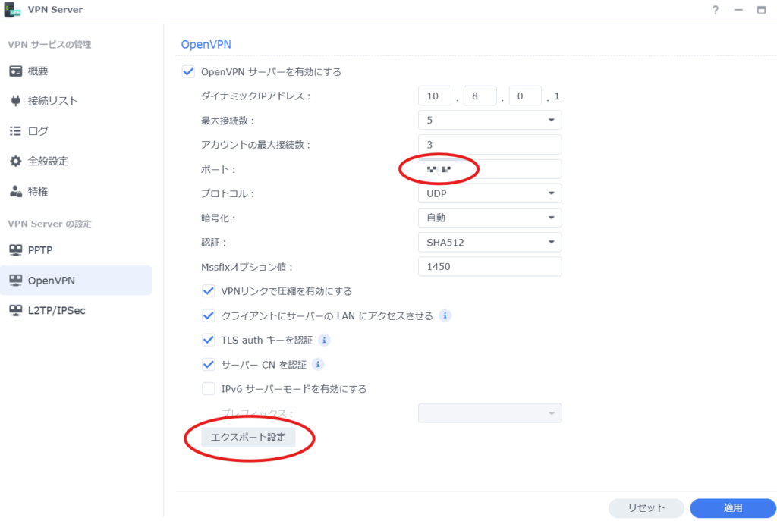Click the リセット reset button

(646, 508)
